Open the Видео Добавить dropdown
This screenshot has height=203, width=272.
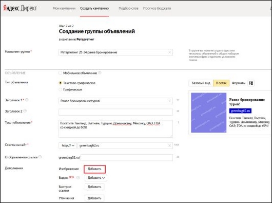(x=96, y=178)
